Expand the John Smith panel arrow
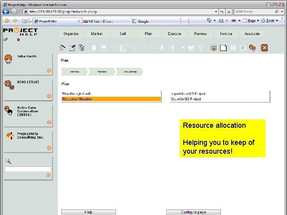Image resolution: width=287 pixels, height=215 pixels. tap(49, 70)
